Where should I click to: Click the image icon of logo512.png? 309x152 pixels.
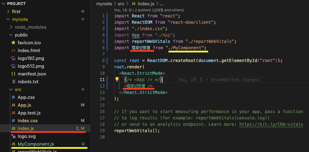[x=13, y=66]
